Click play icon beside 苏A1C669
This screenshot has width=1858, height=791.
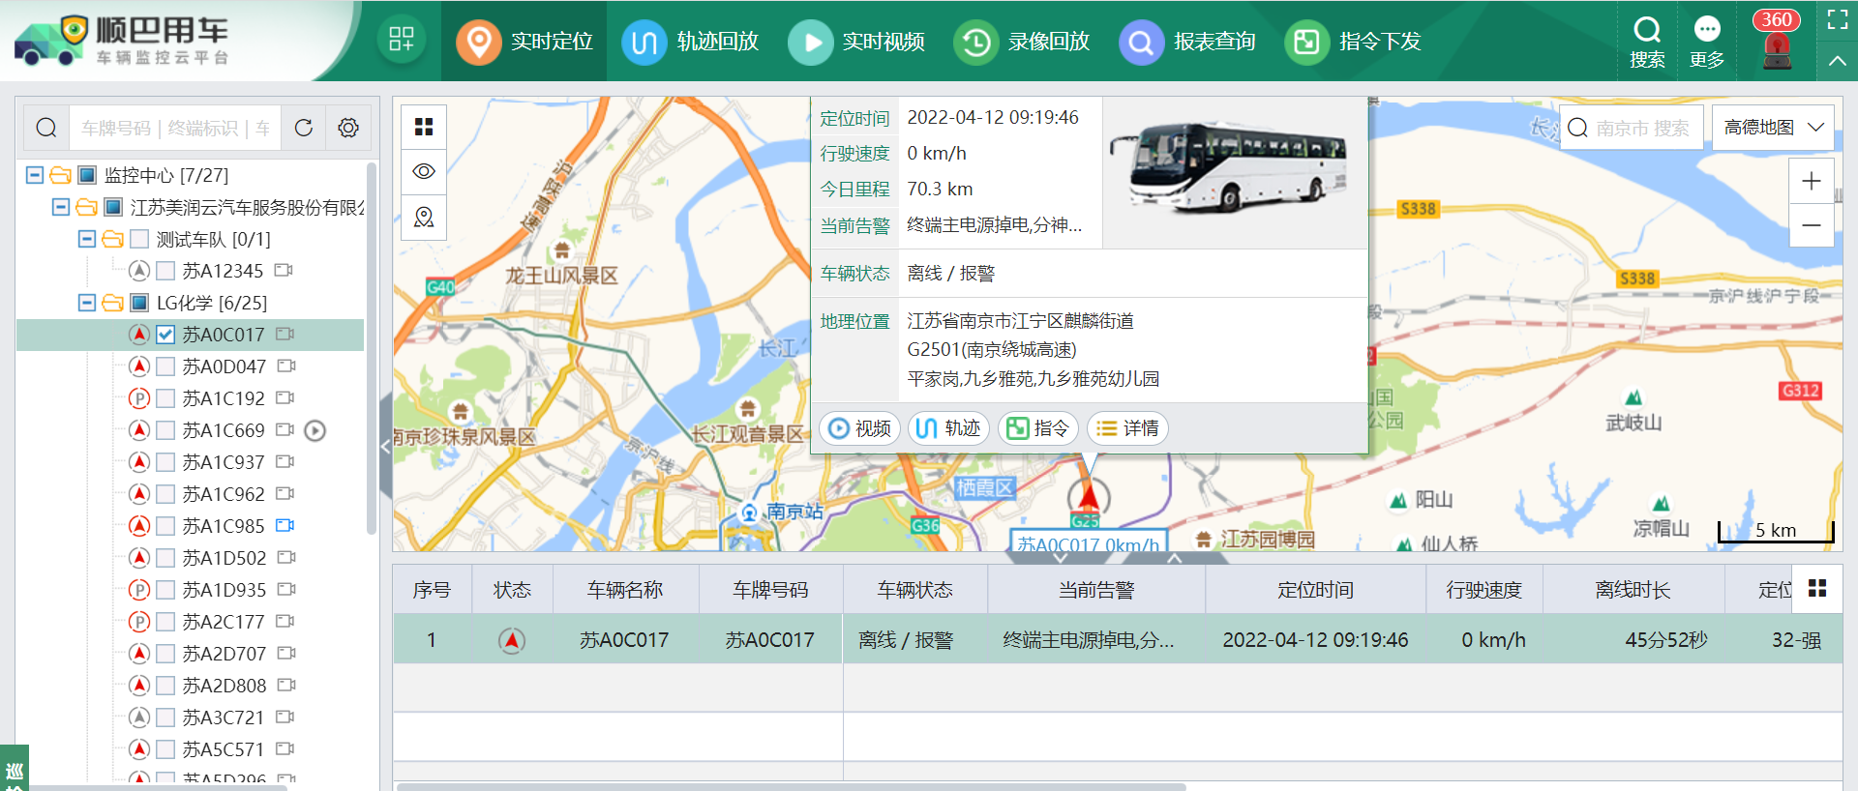click(x=315, y=430)
